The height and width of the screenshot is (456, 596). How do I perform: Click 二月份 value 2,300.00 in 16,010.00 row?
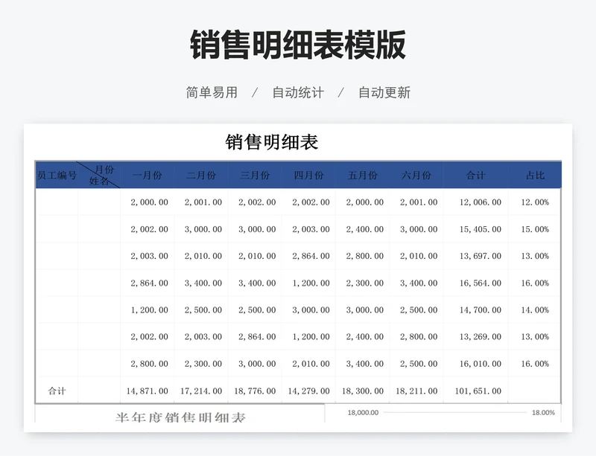pos(203,364)
